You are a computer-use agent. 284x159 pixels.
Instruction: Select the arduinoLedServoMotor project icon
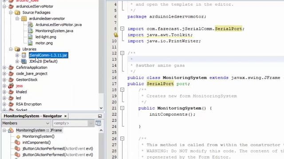pyautogui.click(x=11, y=6)
